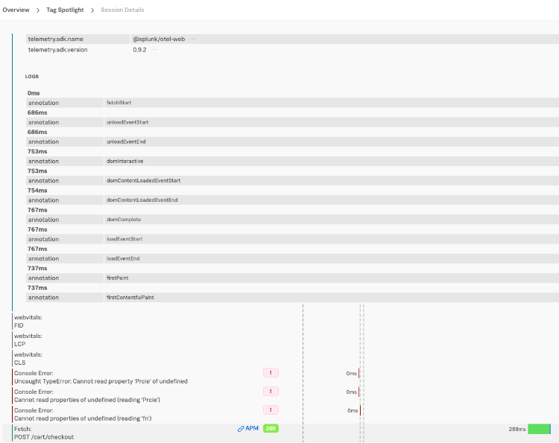Go to the Overview breadcrumb
Image resolution: width=559 pixels, height=443 pixels.
[x=16, y=10]
